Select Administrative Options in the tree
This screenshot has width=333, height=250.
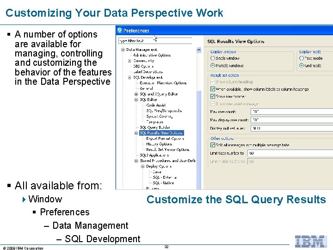coord(152,55)
